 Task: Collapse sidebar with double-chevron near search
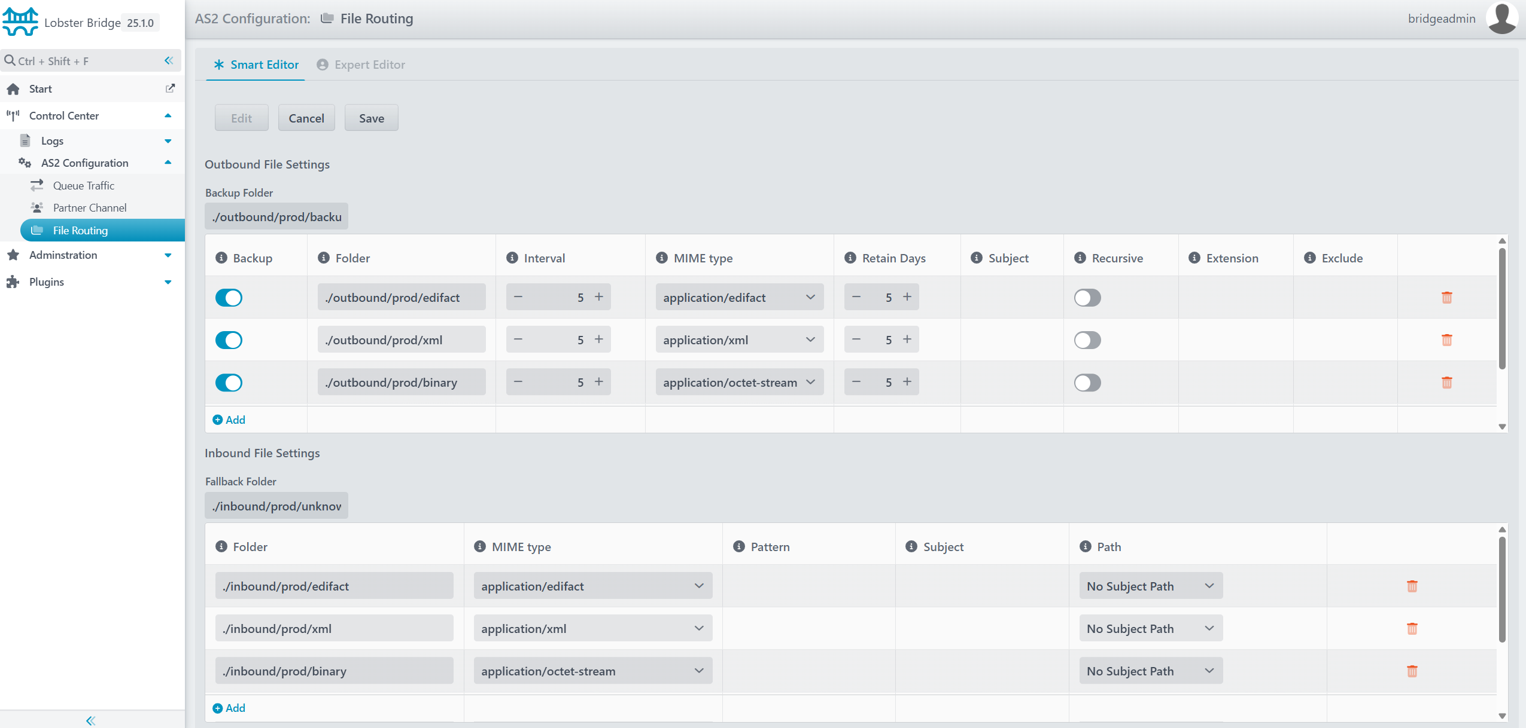[169, 60]
